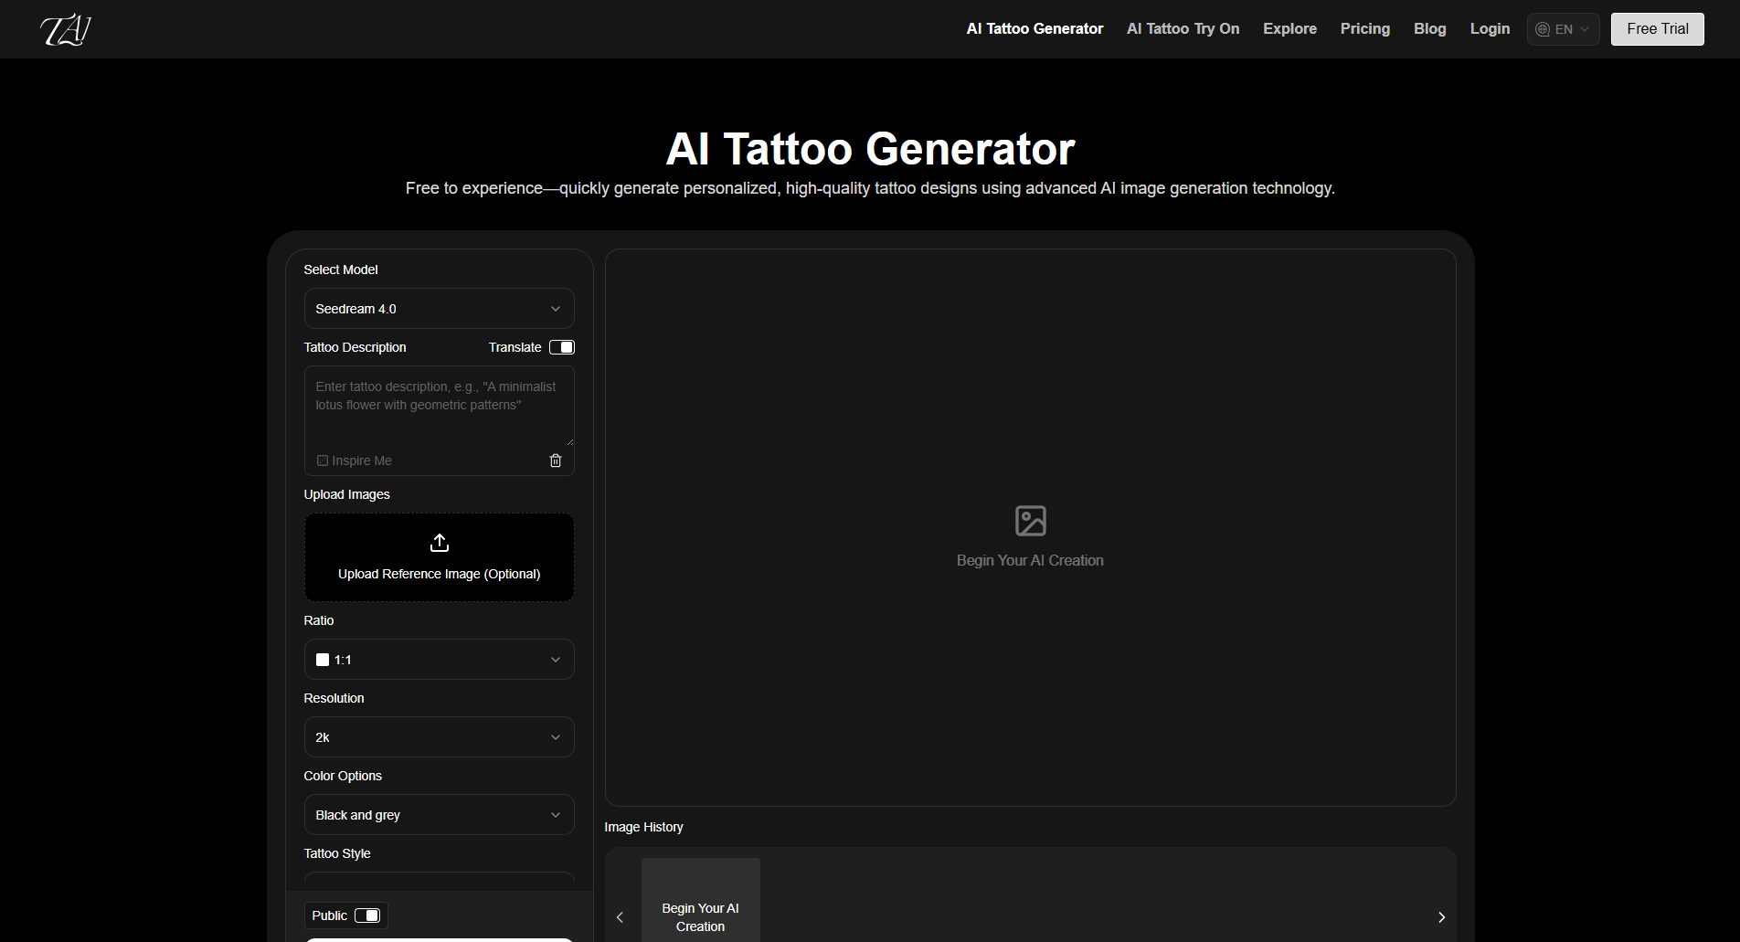This screenshot has height=942, width=1740.
Task: Click the upload arrow icon in Upload Images
Action: point(439,542)
